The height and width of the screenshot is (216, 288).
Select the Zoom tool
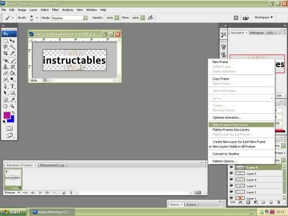[13, 106]
